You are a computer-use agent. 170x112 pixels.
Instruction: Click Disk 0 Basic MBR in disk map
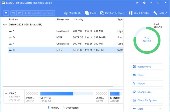click(x=14, y=97)
